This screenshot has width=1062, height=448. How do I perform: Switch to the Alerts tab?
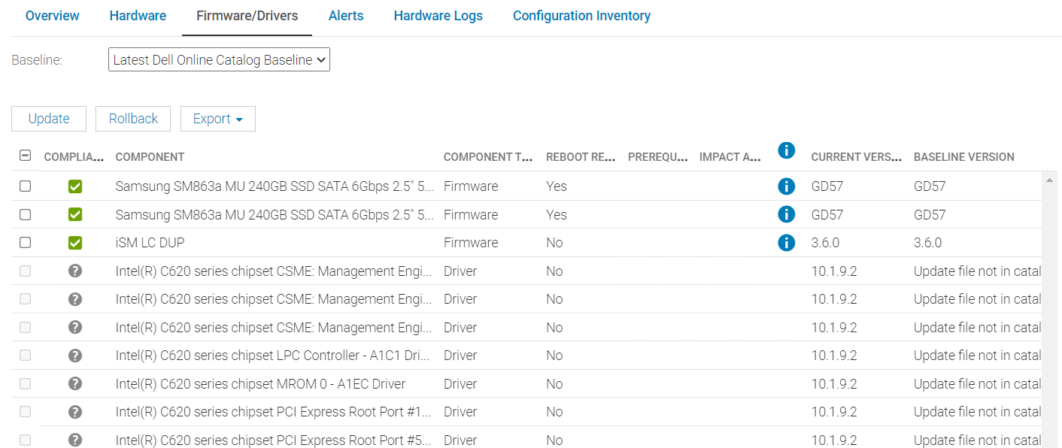pos(345,15)
